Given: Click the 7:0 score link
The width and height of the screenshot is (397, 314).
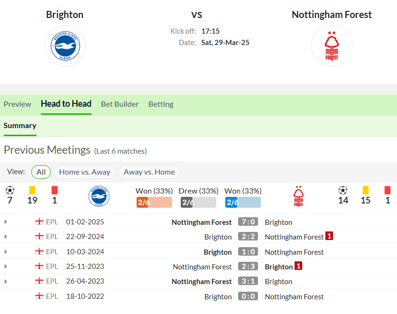Looking at the screenshot, I should click(x=248, y=222).
